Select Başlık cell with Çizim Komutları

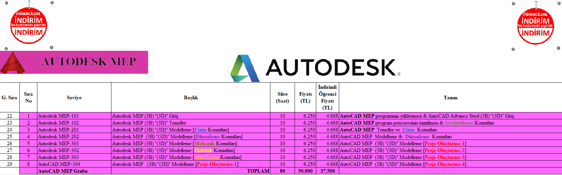point(191,130)
